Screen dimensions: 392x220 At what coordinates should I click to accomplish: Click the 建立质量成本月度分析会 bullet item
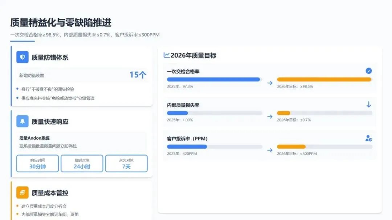44,206
